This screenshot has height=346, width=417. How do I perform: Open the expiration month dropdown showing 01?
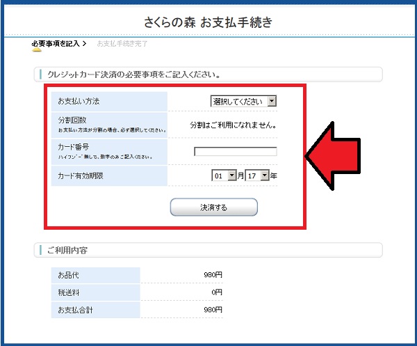click(224, 175)
